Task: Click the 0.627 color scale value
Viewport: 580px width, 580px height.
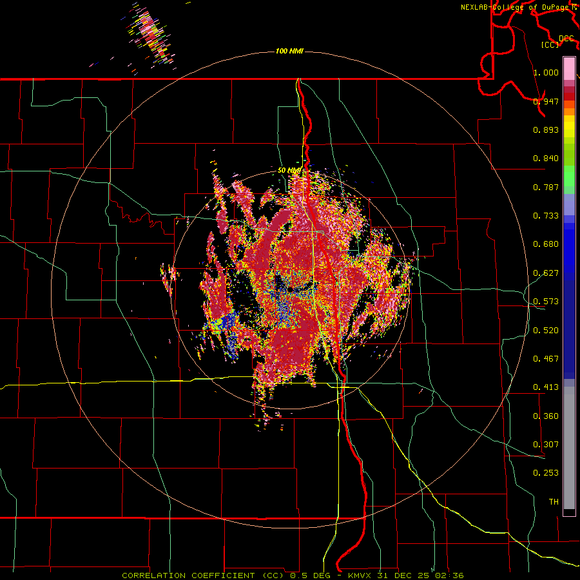Action: click(x=546, y=273)
